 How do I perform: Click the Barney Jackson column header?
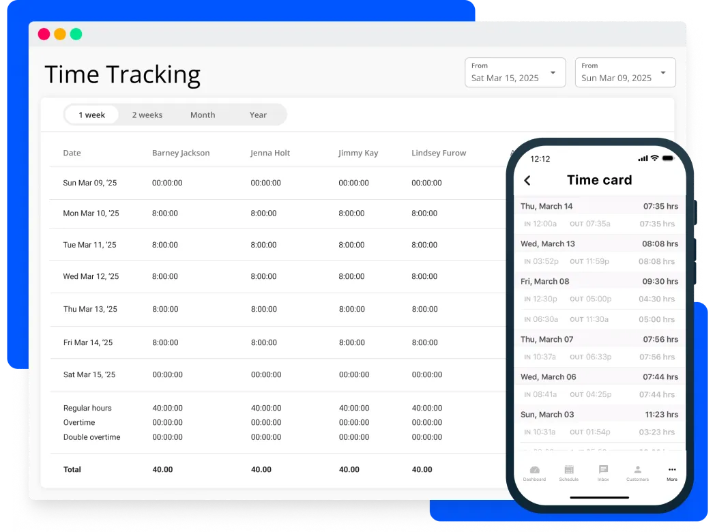click(x=181, y=153)
